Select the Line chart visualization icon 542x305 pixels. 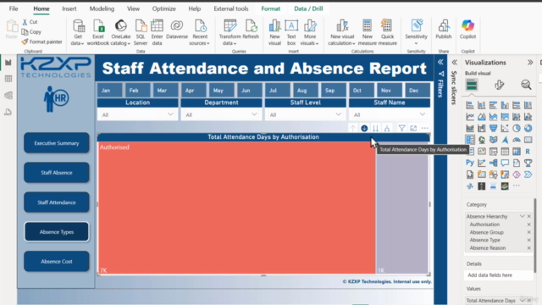[470, 117]
